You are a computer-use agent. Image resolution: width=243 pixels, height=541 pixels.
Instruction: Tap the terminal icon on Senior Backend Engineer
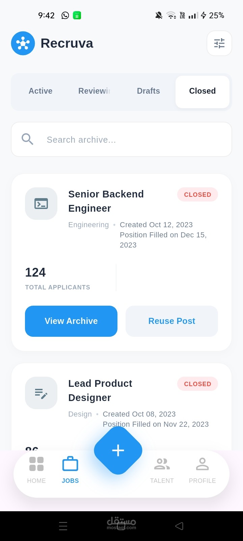point(41,204)
